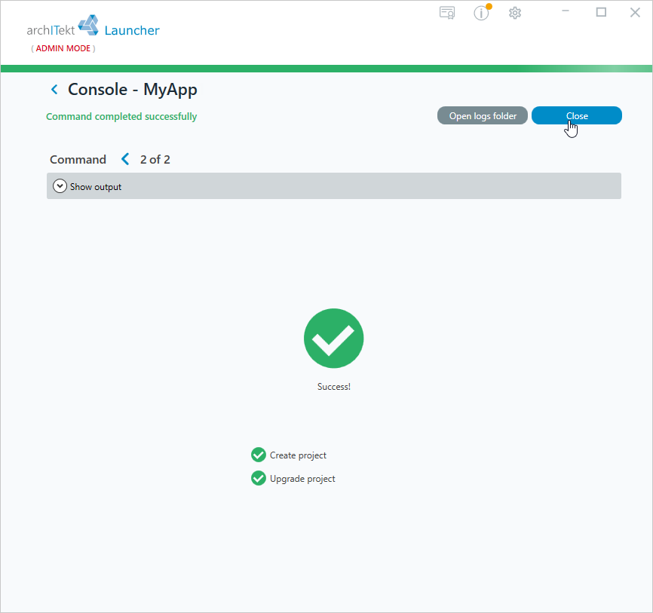The image size is (653, 613).
Task: Click the Show output bar
Action: (x=333, y=186)
